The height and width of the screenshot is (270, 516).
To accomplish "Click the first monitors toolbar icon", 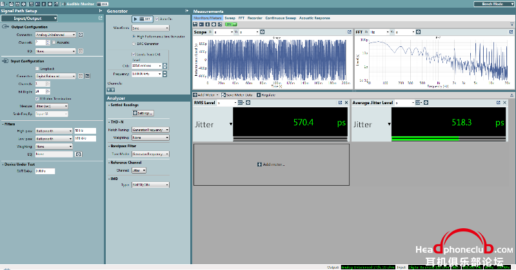I will 195,24.
